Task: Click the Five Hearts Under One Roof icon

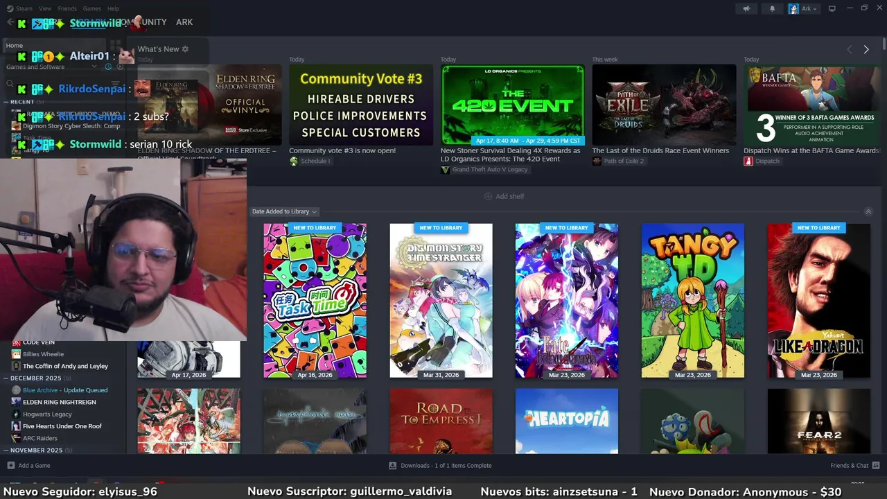Action: (16, 426)
